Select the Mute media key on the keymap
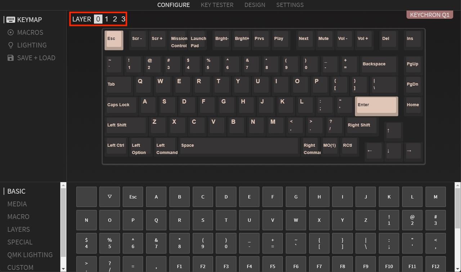This screenshot has height=272, width=461. click(324, 40)
